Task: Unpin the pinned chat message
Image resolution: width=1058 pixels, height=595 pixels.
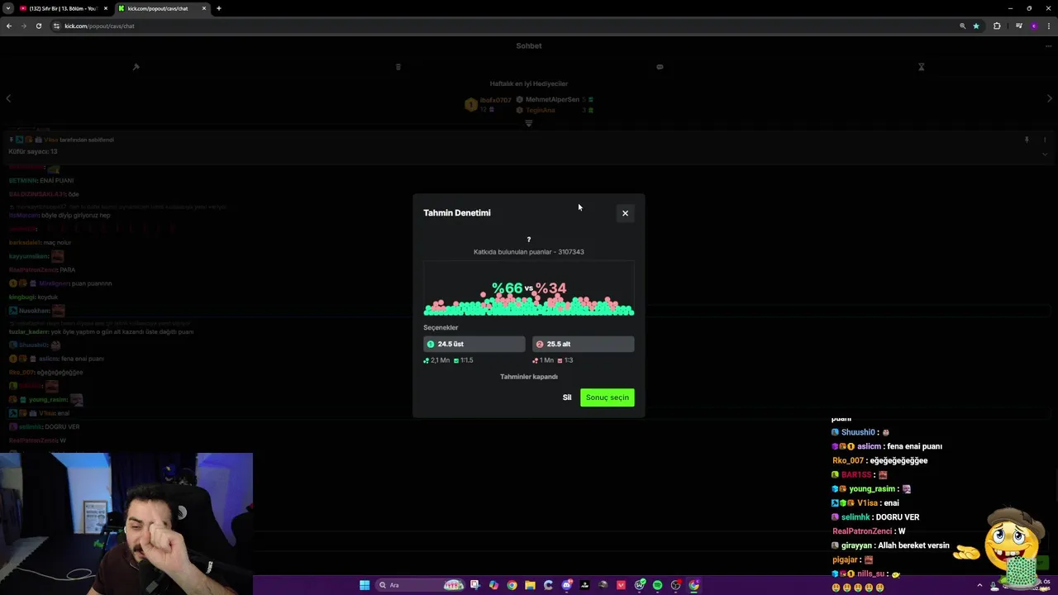Action: (1027, 140)
